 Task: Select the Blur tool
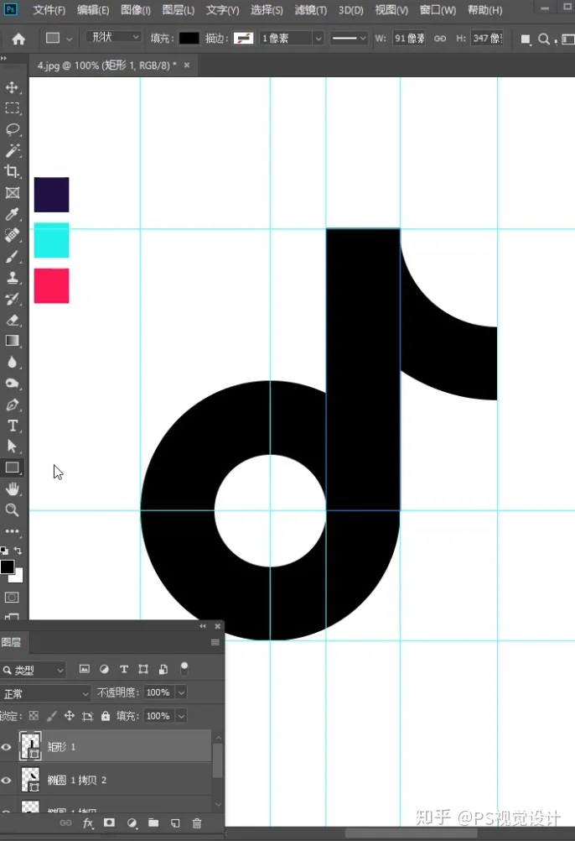(12, 362)
